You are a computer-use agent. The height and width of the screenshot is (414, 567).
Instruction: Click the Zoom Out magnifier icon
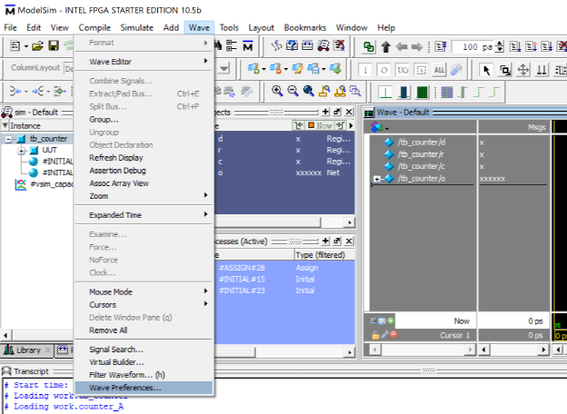point(293,91)
